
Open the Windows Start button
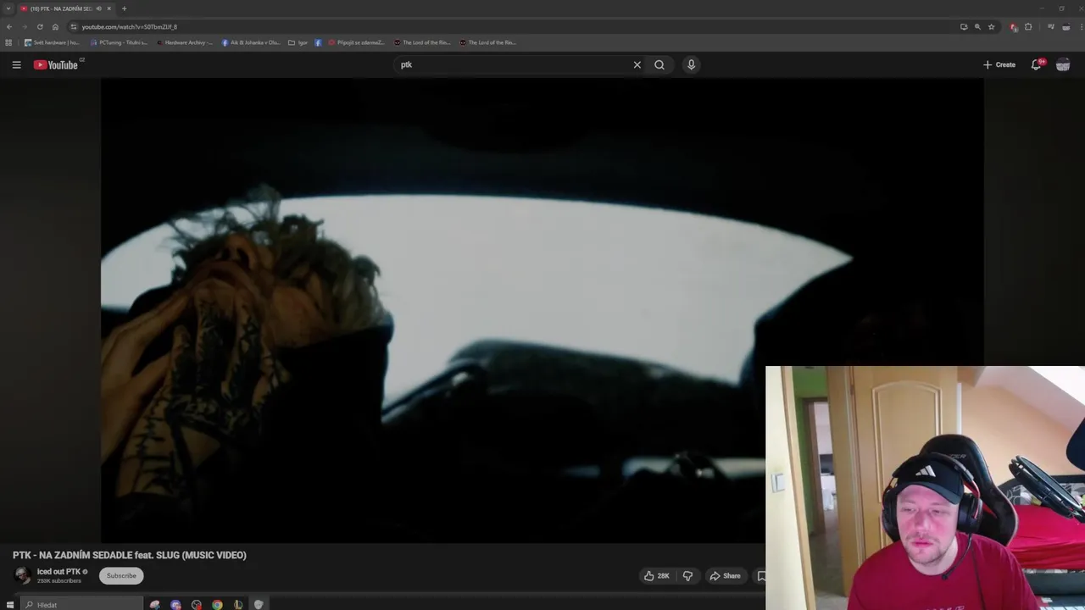[x=10, y=604]
